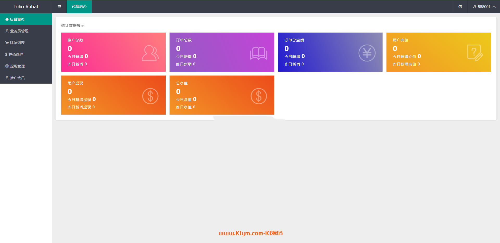Click the 统计数据展示 section heading
The width and height of the screenshot is (500, 243).
point(73,26)
